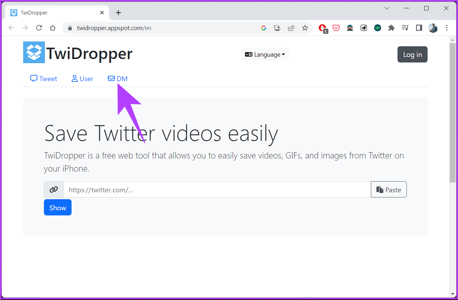Open Chrome's three-dot menu
458x300 pixels.
click(447, 28)
